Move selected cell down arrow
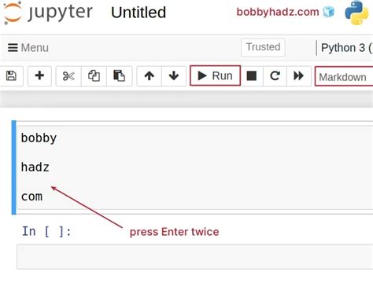Image resolution: width=373 pixels, height=283 pixels. (174, 76)
